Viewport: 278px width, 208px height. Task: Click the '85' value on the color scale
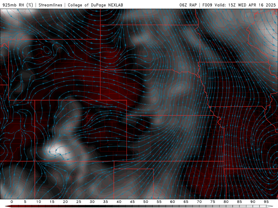click(239, 202)
